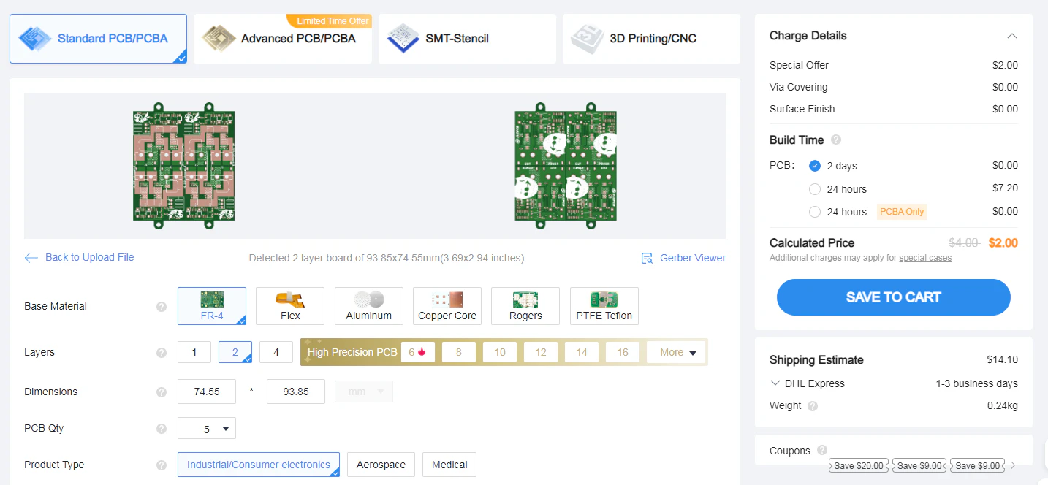Switch to the Advanced PCB/PCBA tab

point(283,39)
